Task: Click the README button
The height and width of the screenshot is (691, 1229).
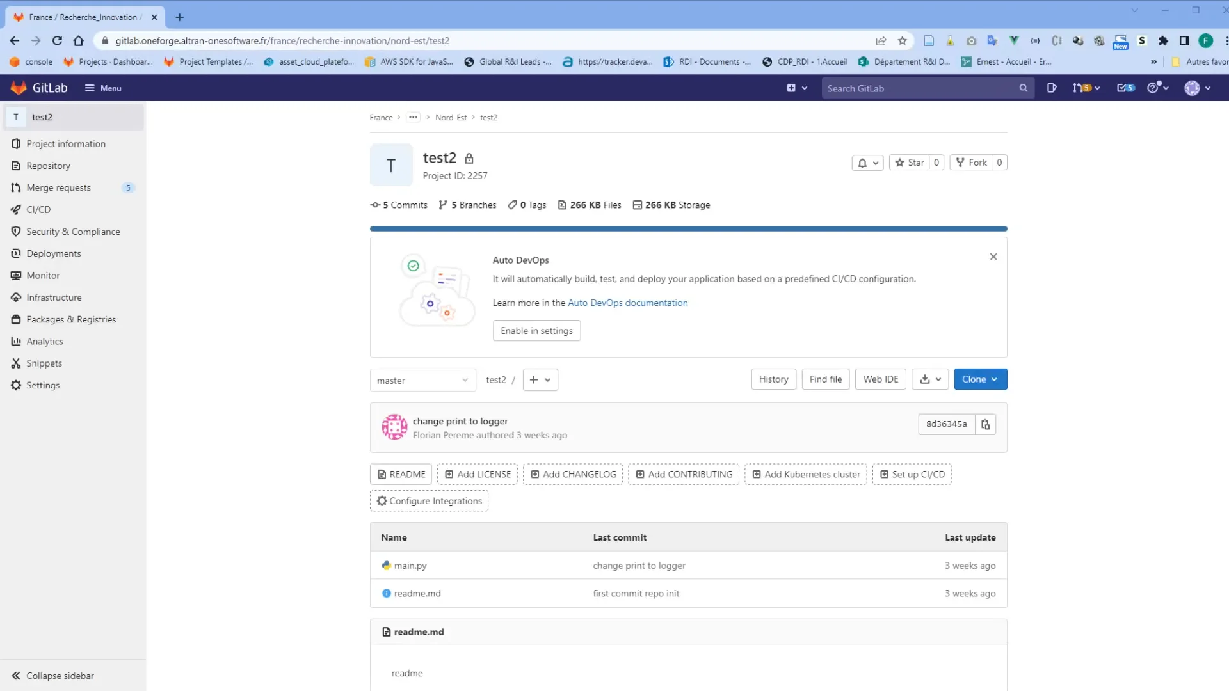Action: click(x=401, y=475)
